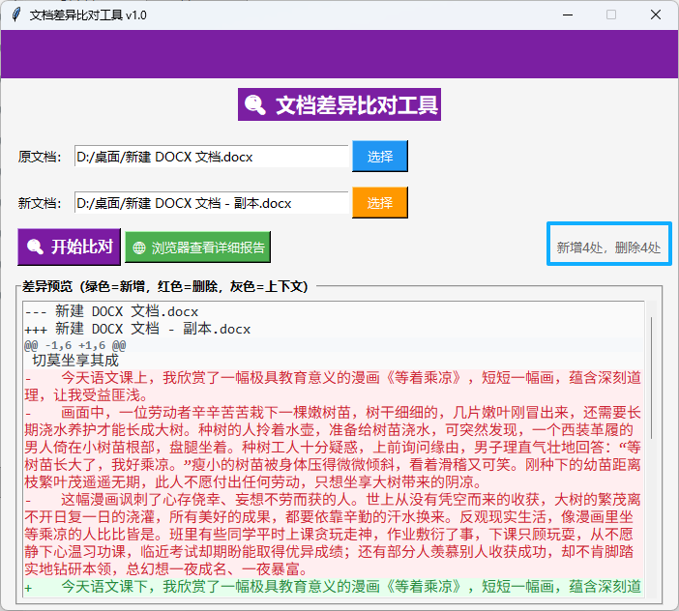Open 浏览器查看详细报告 in browser

click(x=198, y=247)
